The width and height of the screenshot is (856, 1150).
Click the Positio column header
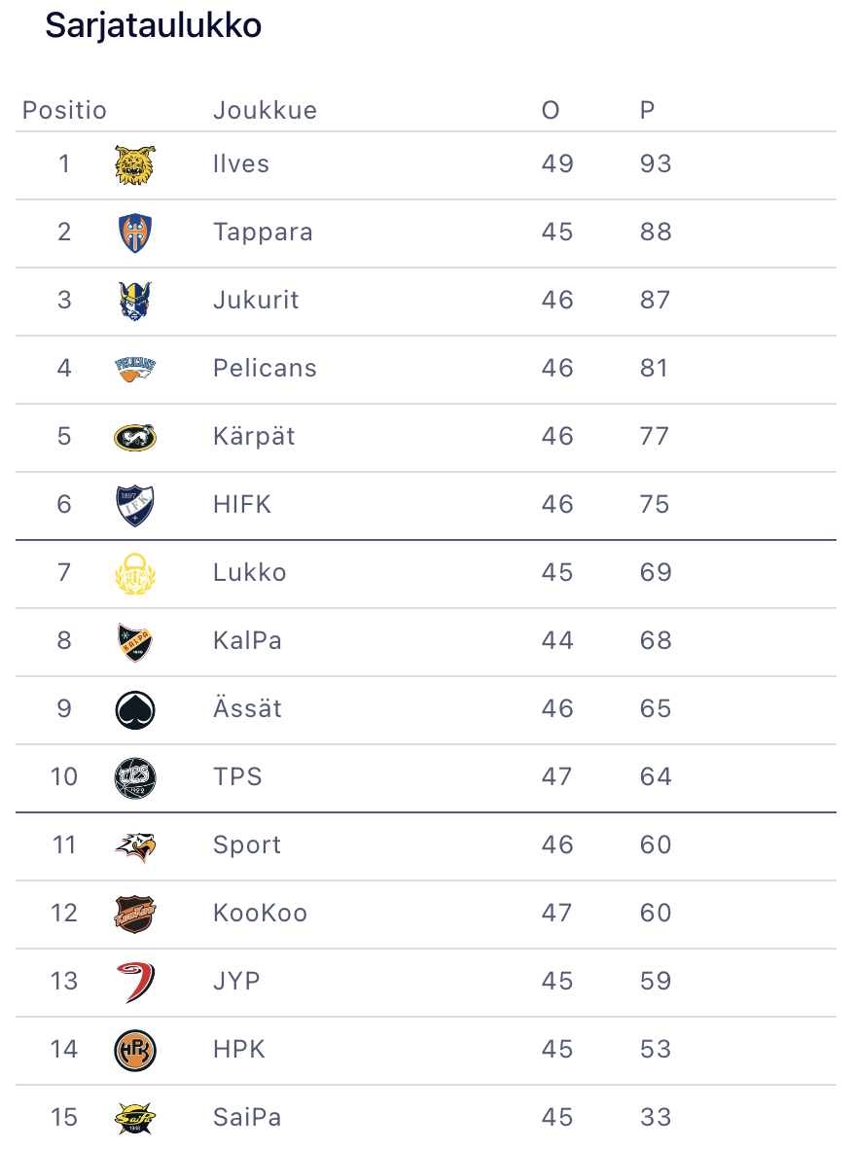pos(64,110)
